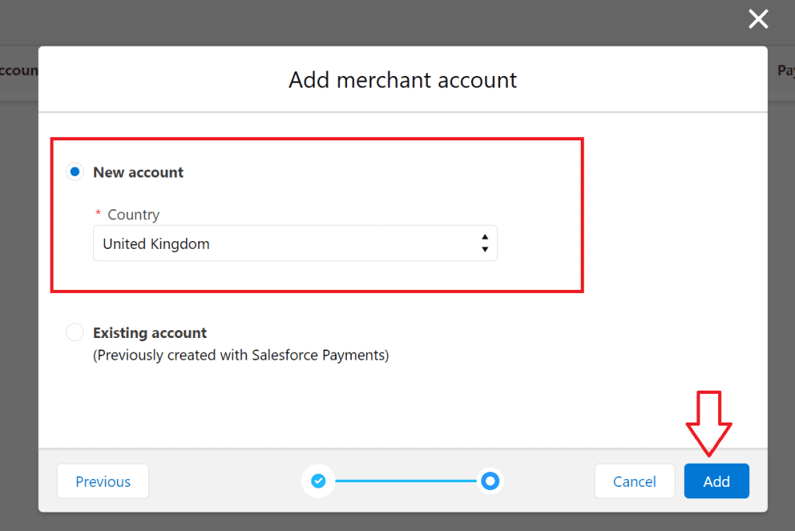Open the Country dropdown showing United Kingdom

295,243
